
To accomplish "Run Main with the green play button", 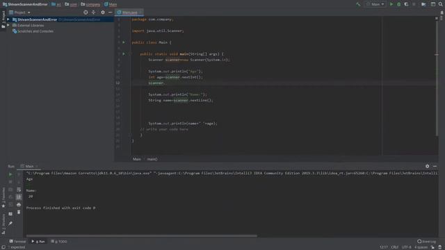I will click(x=391, y=4).
